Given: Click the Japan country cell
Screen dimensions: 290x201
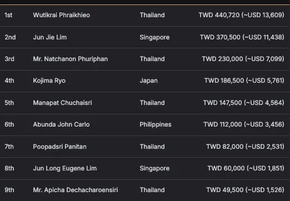Looking at the screenshot, I should coord(148,81).
